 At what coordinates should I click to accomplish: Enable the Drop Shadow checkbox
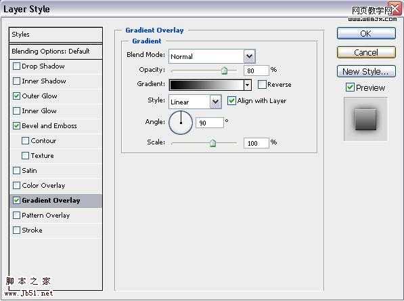[x=16, y=66]
